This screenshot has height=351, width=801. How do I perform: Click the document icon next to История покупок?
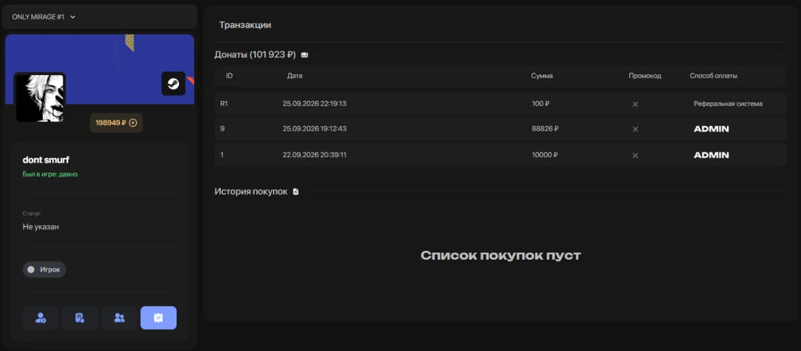tap(296, 191)
